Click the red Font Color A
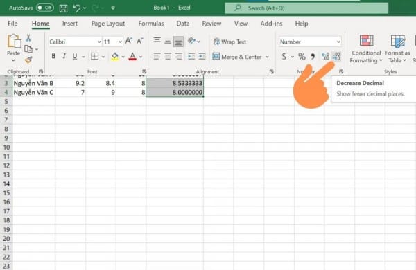 [x=132, y=56]
